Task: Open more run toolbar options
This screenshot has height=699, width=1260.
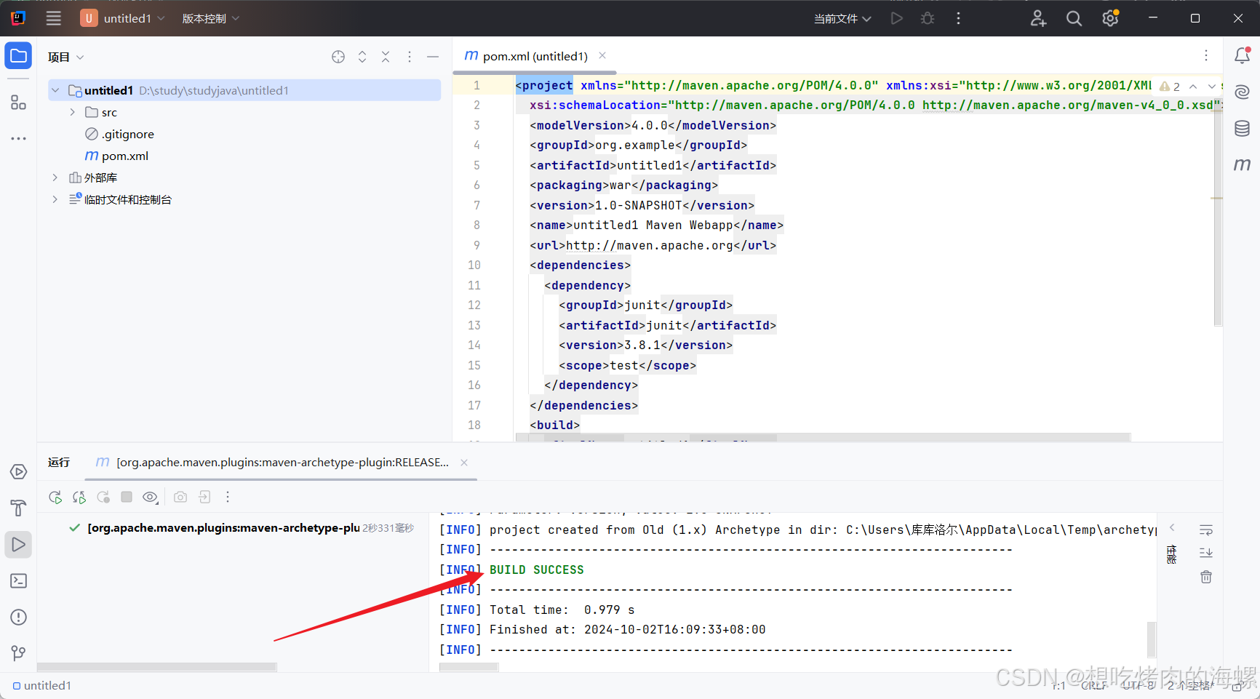Action: (228, 497)
